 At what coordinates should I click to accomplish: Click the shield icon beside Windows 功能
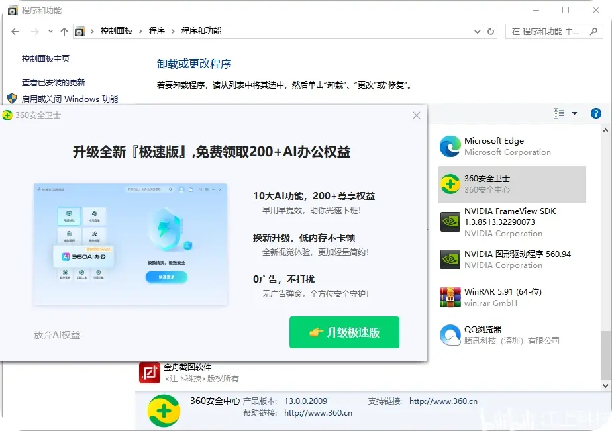click(12, 98)
